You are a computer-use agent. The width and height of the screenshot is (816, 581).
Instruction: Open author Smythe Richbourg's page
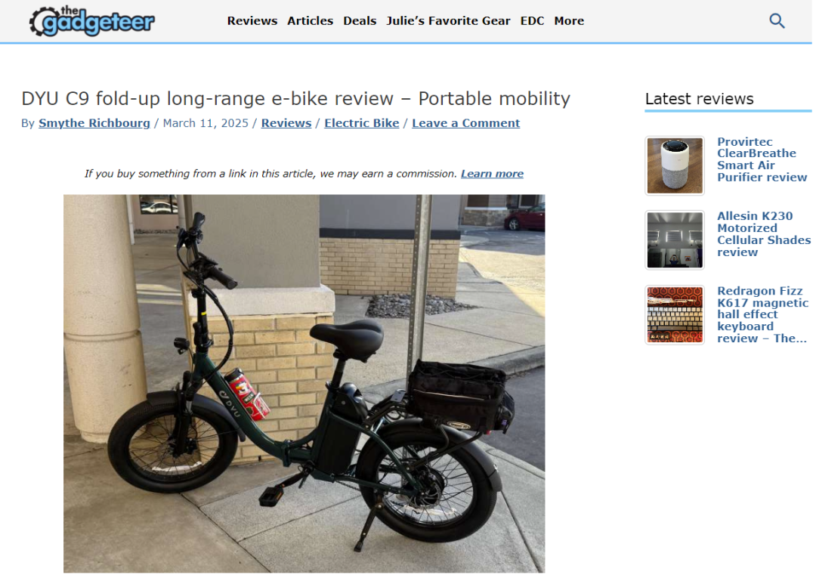[94, 123]
